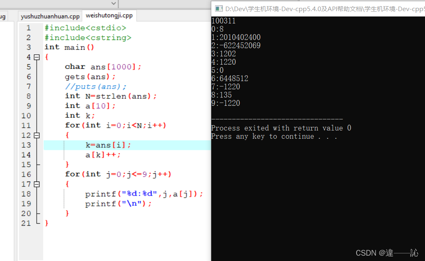The image size is (425, 261).
Task: Select the weishutongji.cpp tab
Action: point(109,16)
